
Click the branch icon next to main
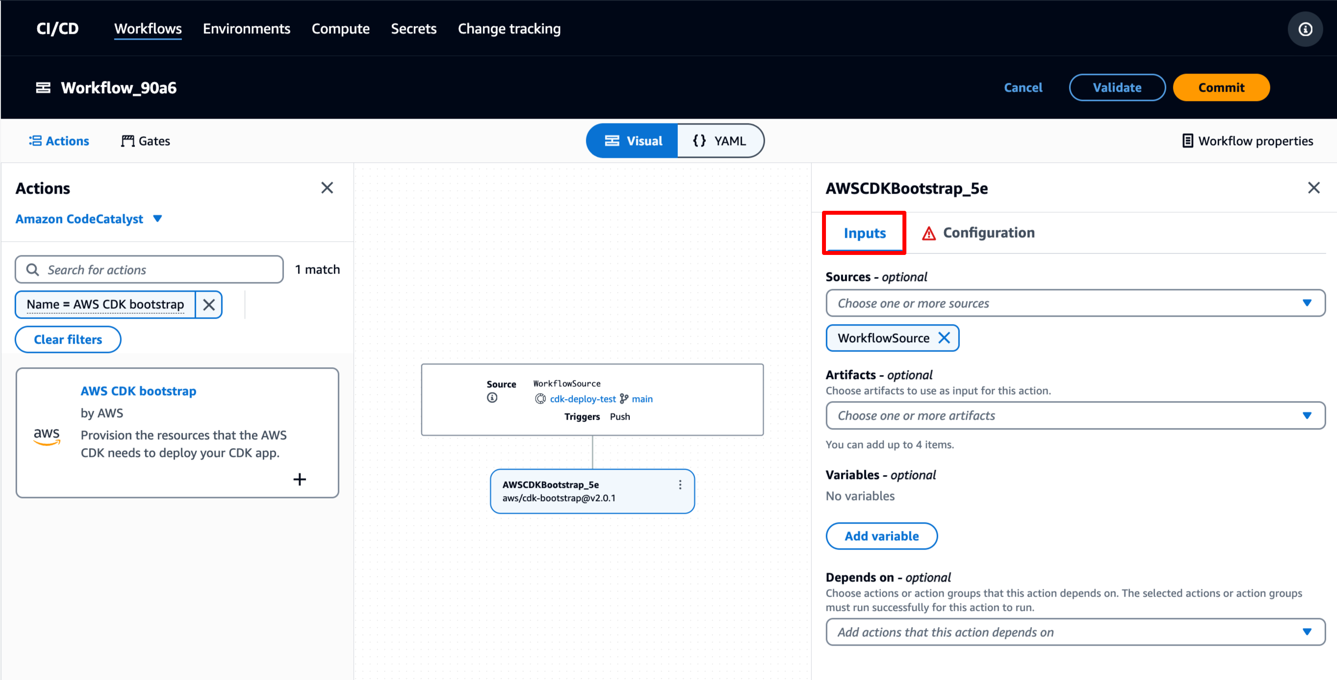(624, 399)
